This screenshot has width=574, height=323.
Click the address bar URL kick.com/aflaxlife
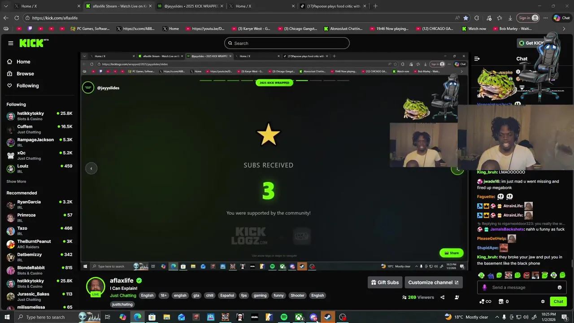55,18
